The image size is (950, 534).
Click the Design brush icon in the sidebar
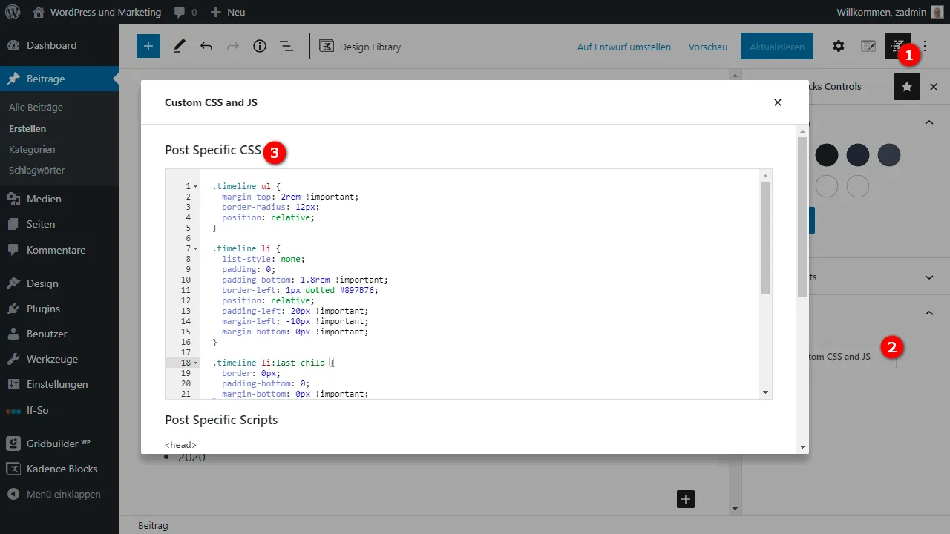(13, 283)
